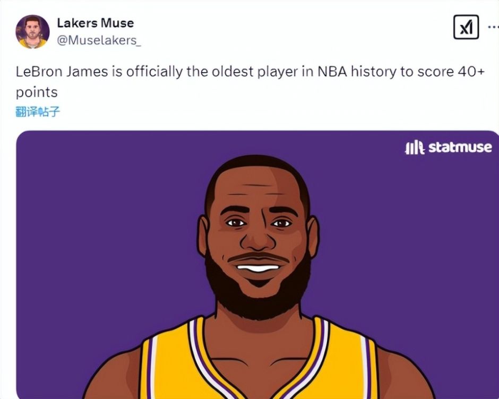Open the Lakers Muse display name
Image resolution: width=499 pixels, height=399 pixels.
[95, 23]
